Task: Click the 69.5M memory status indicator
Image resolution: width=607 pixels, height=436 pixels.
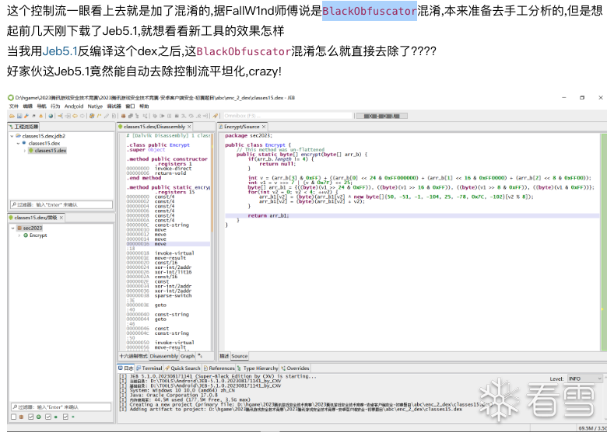Action: 592,428
